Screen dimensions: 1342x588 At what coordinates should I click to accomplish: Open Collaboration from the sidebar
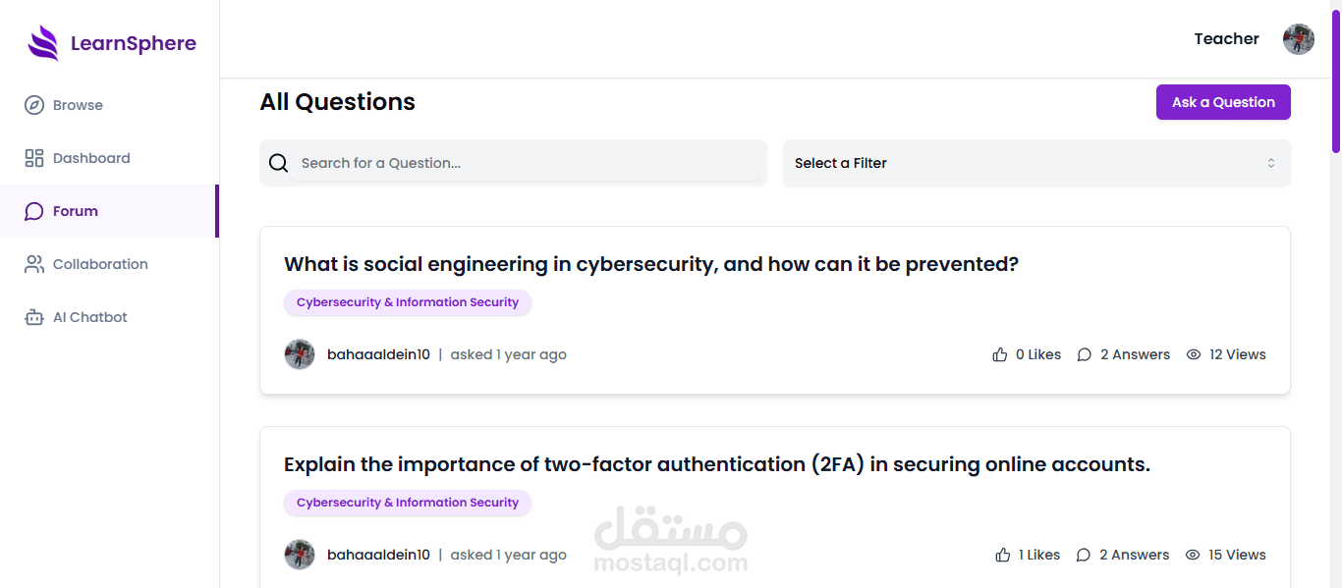99,264
